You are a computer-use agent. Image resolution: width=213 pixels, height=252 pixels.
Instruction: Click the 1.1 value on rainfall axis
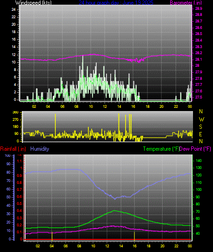point(20,161)
